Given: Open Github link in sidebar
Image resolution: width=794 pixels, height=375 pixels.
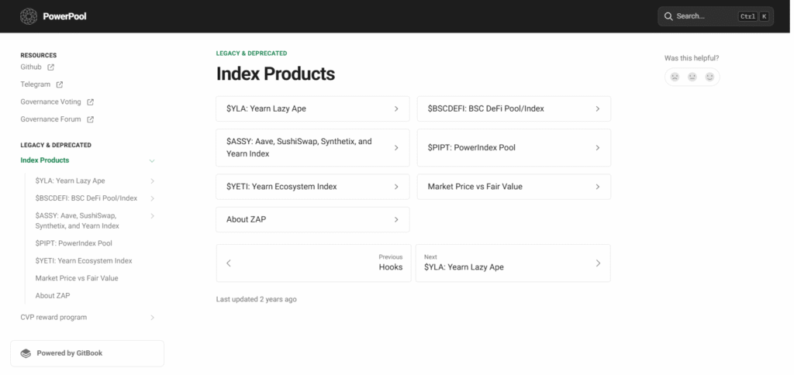Looking at the screenshot, I should click(31, 67).
